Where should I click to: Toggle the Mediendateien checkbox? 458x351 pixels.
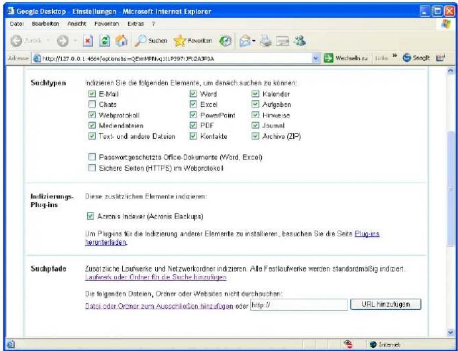tap(92, 125)
